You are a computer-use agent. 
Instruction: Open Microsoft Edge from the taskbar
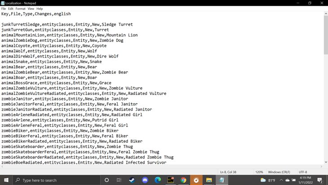click(x=158, y=180)
